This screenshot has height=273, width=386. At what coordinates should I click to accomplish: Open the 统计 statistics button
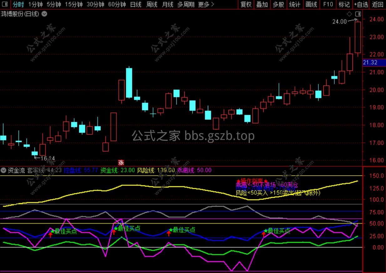(x=295, y=4)
